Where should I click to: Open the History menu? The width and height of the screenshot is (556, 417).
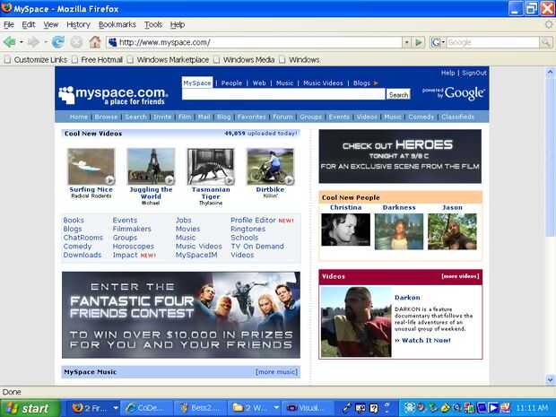tap(78, 24)
